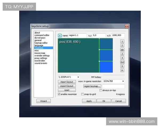The width and height of the screenshot is (160, 128).
Task: Pick layout preset button 3
Action: [122, 54]
